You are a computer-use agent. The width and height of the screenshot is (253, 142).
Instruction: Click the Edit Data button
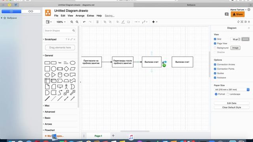(232, 103)
